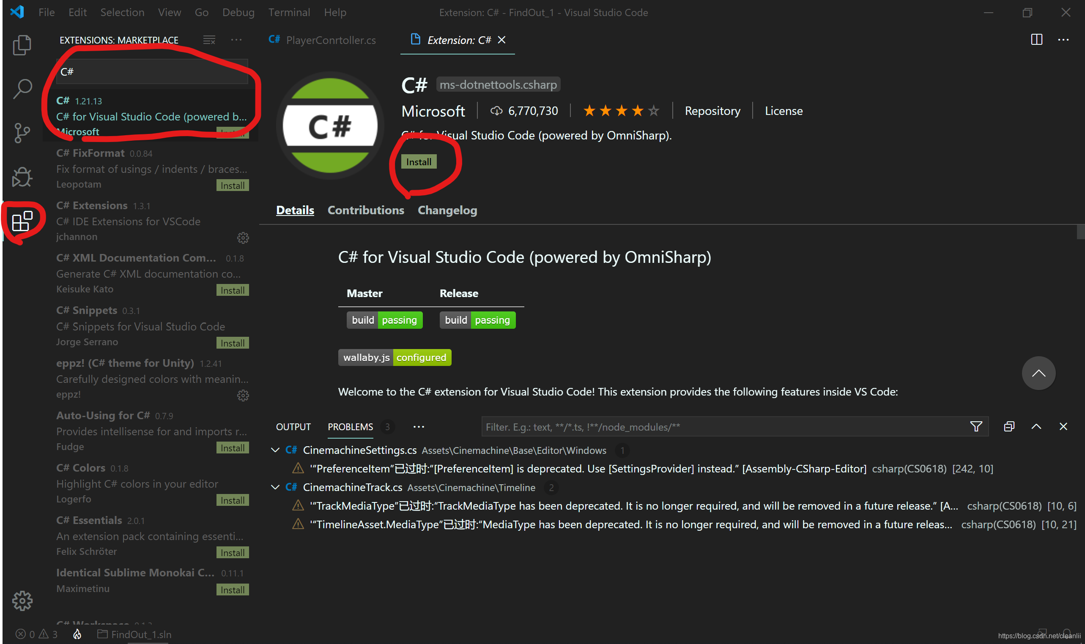Maximize the bottom panel with chevron

(1036, 426)
